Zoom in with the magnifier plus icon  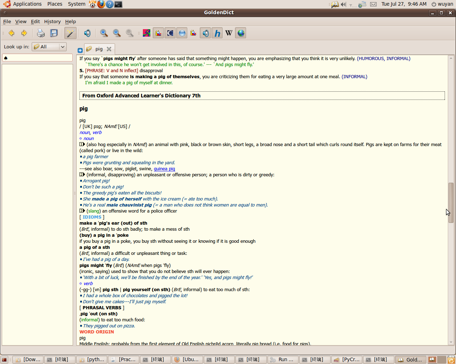(104, 33)
